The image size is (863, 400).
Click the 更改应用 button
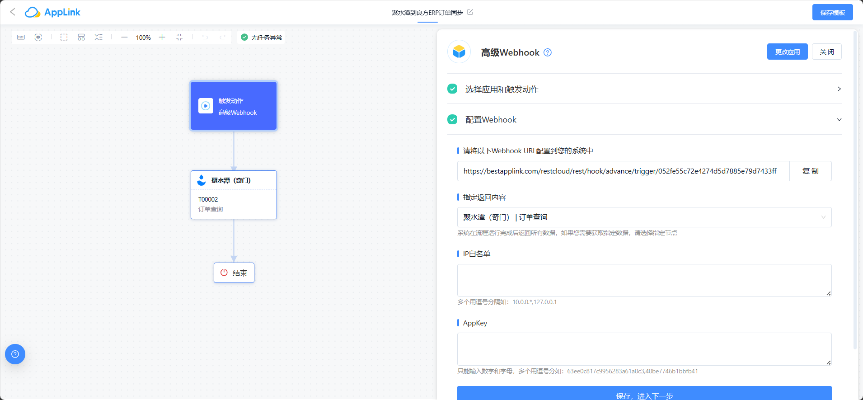787,52
